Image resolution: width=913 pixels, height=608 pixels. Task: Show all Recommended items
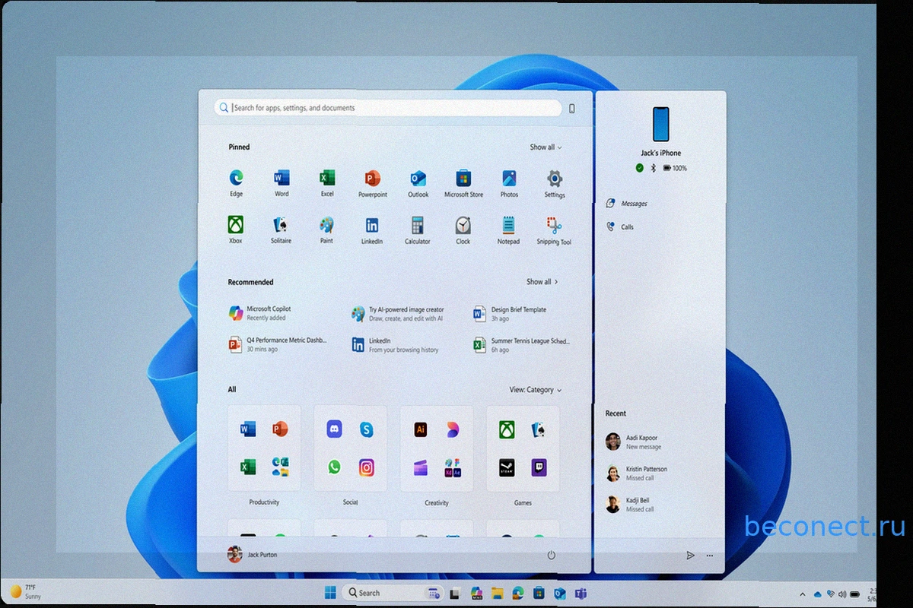542,282
